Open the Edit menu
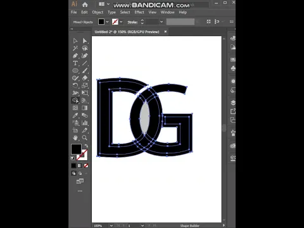The height and width of the screenshot is (228, 304). pos(84,12)
